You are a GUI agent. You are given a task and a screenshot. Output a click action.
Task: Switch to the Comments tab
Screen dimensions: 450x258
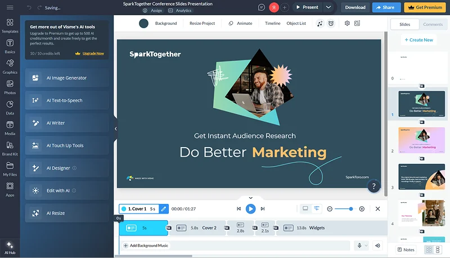[433, 24]
